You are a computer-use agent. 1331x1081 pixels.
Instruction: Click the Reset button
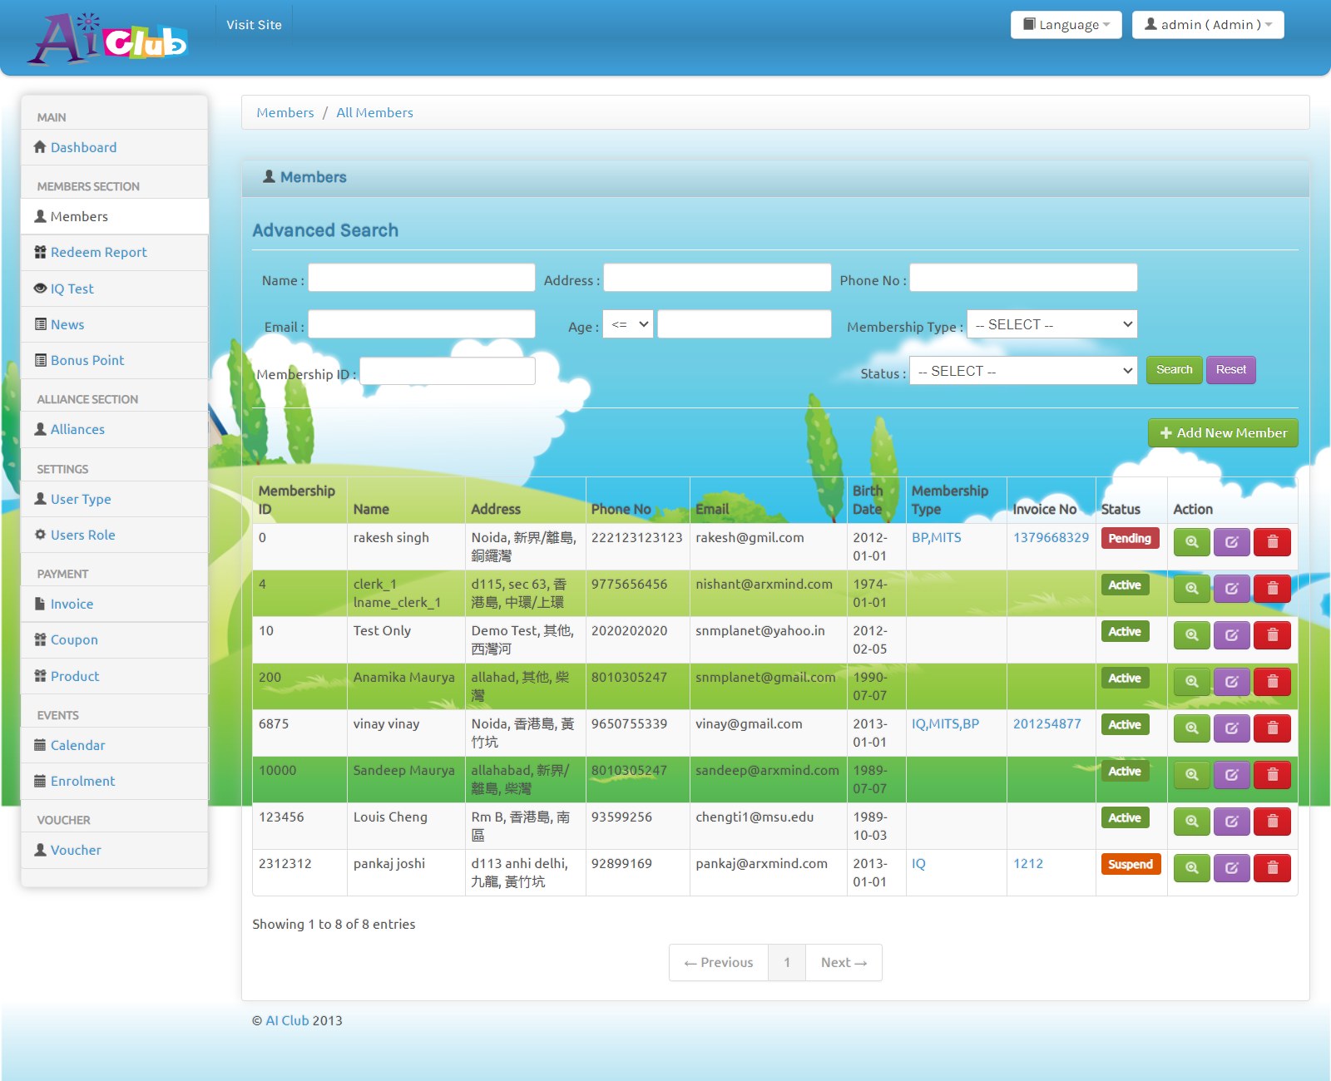pyautogui.click(x=1230, y=370)
